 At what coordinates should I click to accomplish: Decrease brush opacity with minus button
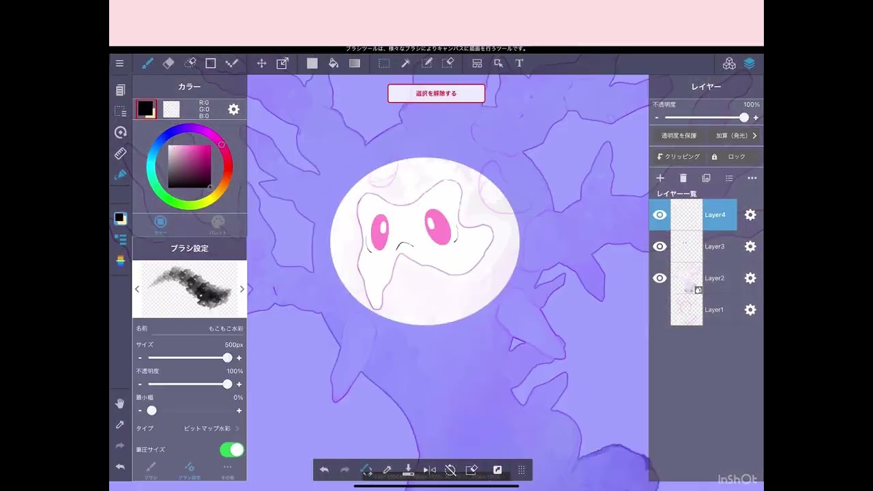point(140,385)
